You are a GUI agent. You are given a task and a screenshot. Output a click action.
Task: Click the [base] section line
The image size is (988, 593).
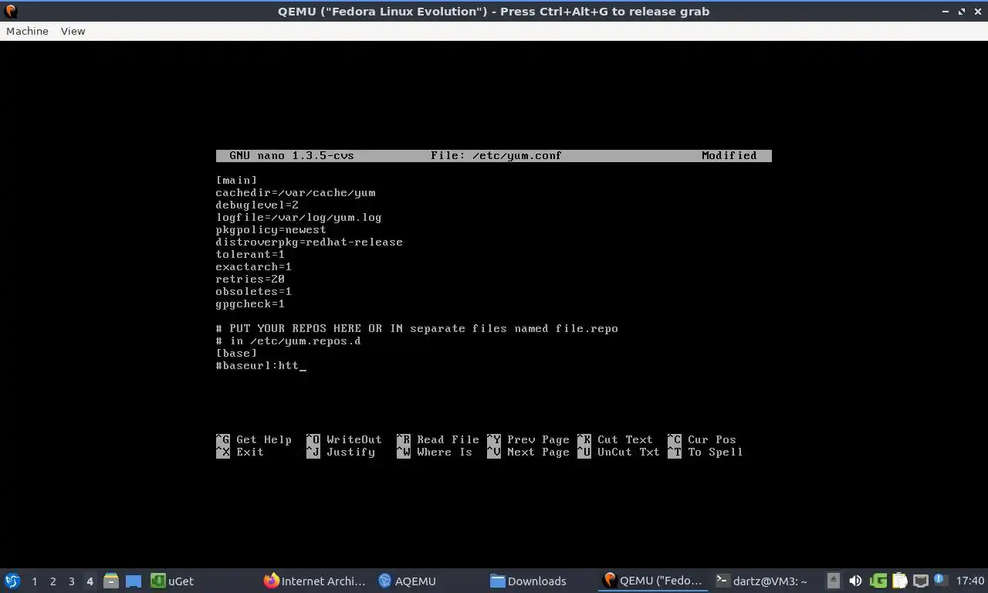tap(236, 353)
